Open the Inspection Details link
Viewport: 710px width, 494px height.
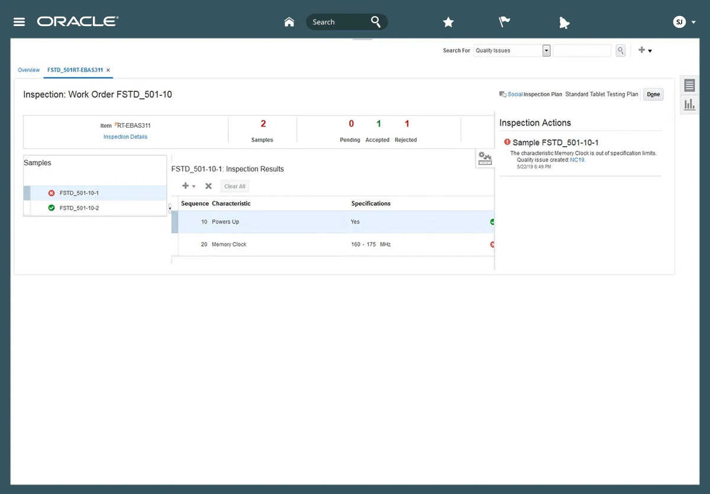[125, 137]
